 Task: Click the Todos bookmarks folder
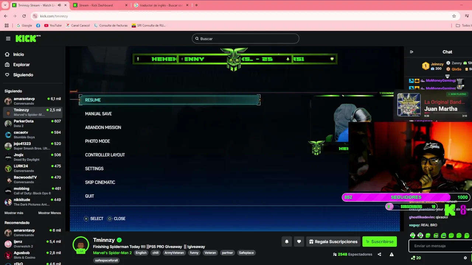click(x=464, y=25)
